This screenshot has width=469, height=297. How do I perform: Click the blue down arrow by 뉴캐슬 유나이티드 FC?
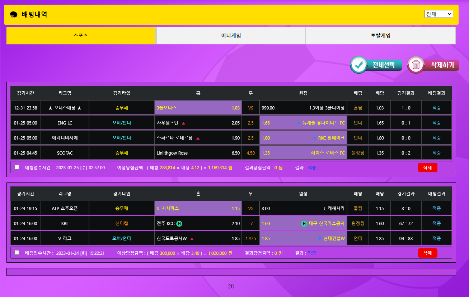pos(299,123)
